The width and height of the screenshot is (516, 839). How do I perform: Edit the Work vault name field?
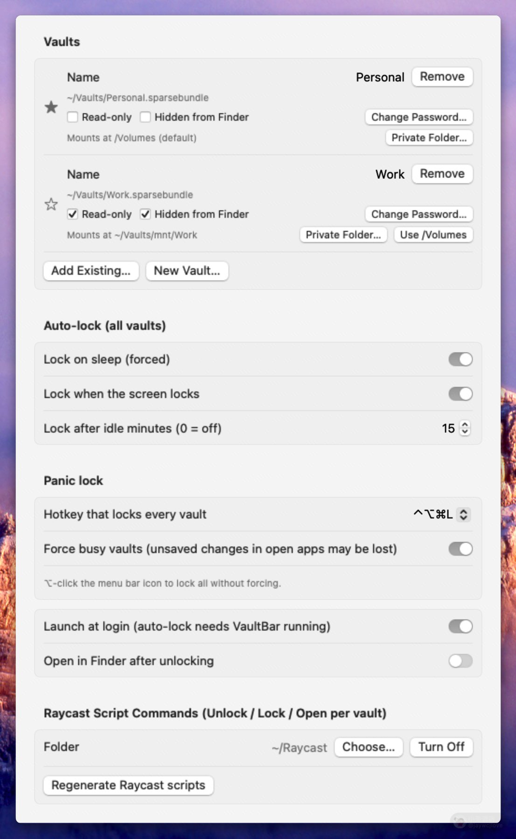[x=390, y=174]
